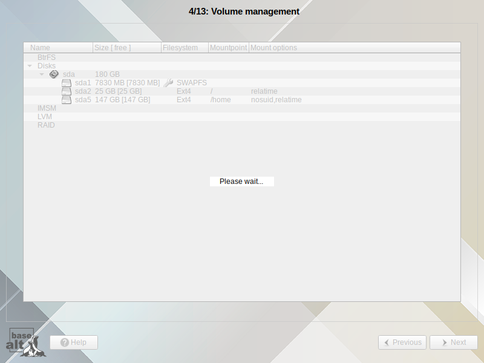Click the 25 GB [25 GB] size
This screenshot has height=363, width=484.
point(118,91)
